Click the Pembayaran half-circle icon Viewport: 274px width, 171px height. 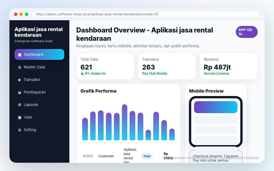click(x=20, y=92)
